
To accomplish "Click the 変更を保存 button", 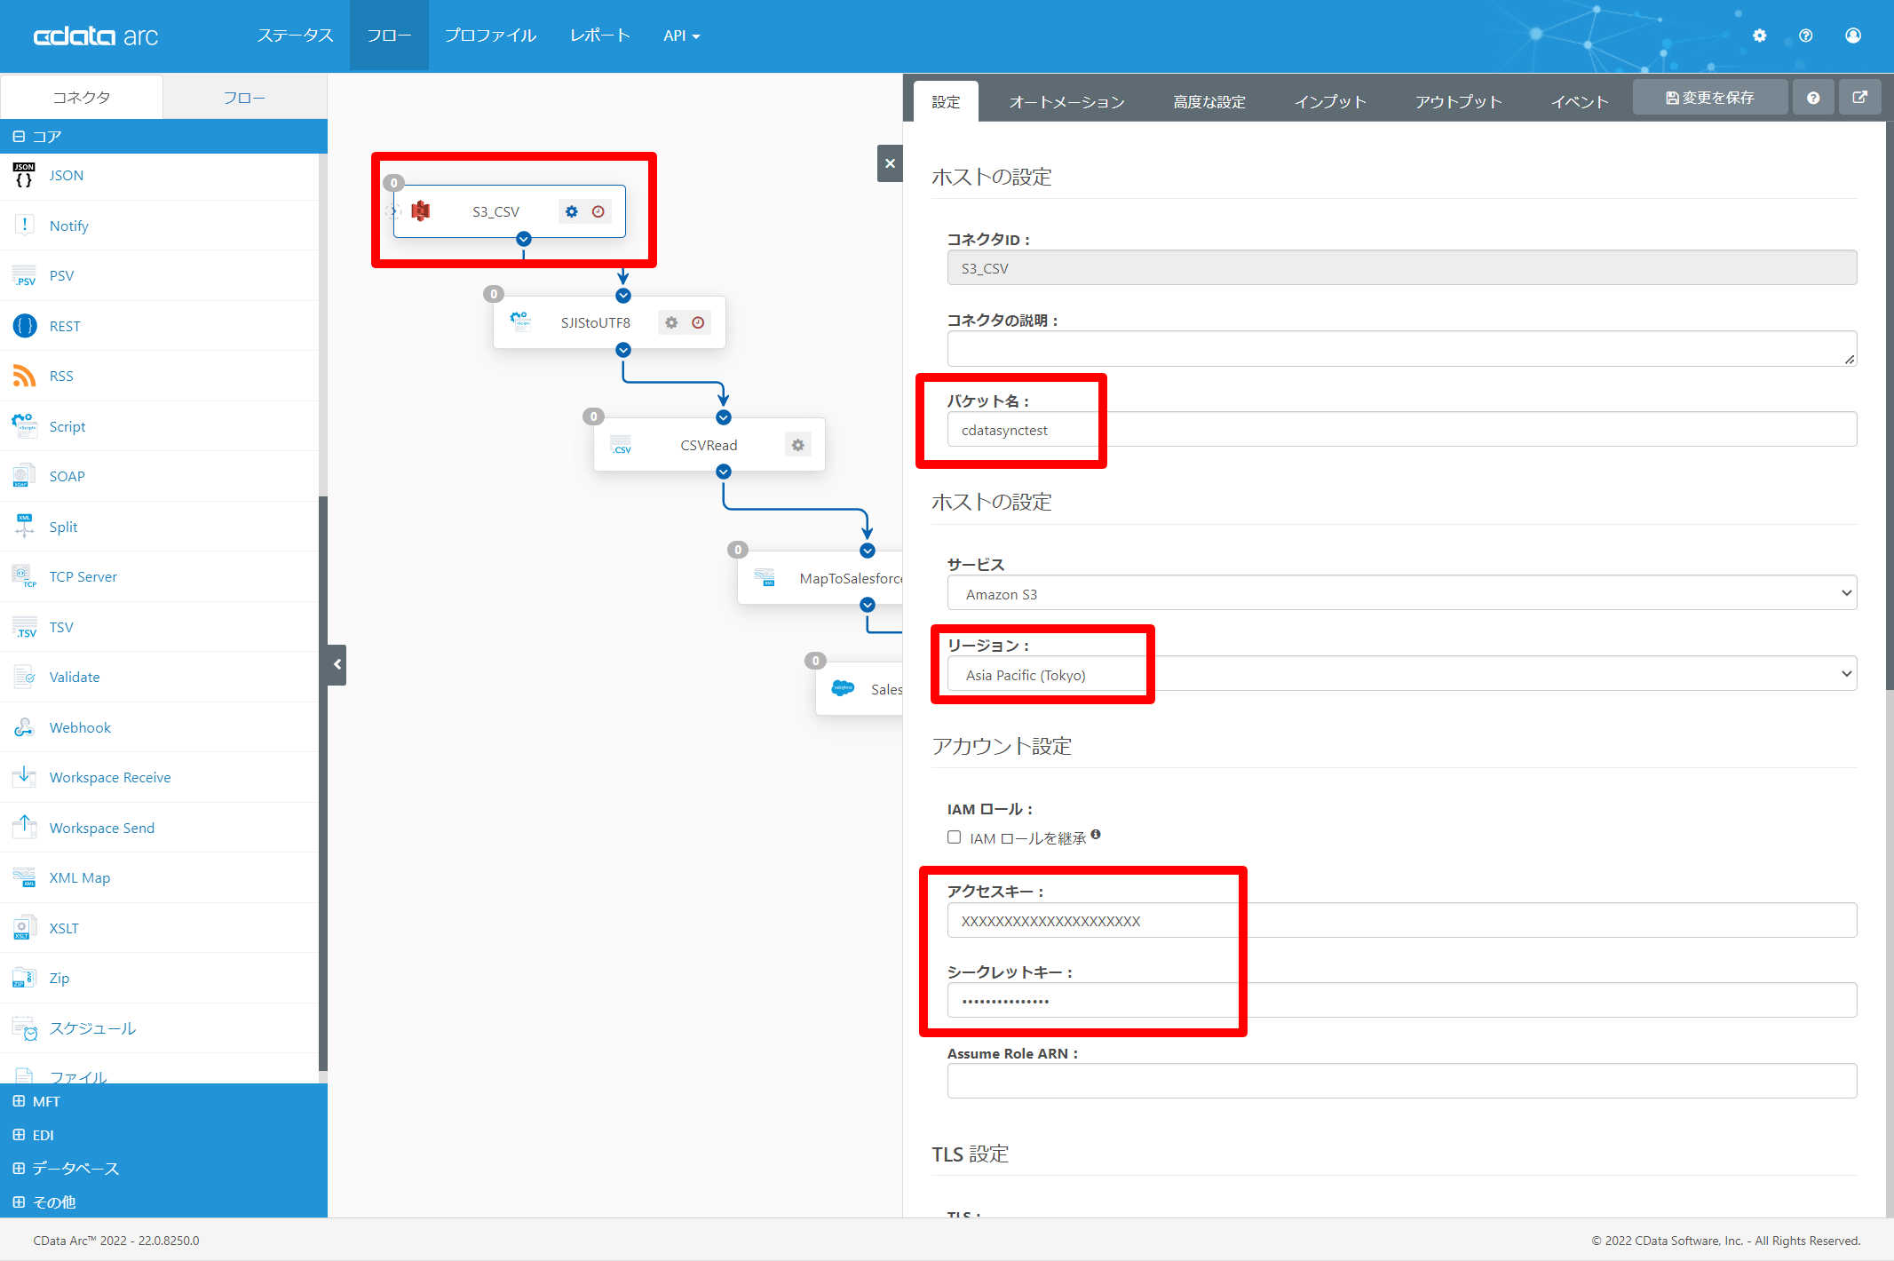I will [x=1709, y=98].
